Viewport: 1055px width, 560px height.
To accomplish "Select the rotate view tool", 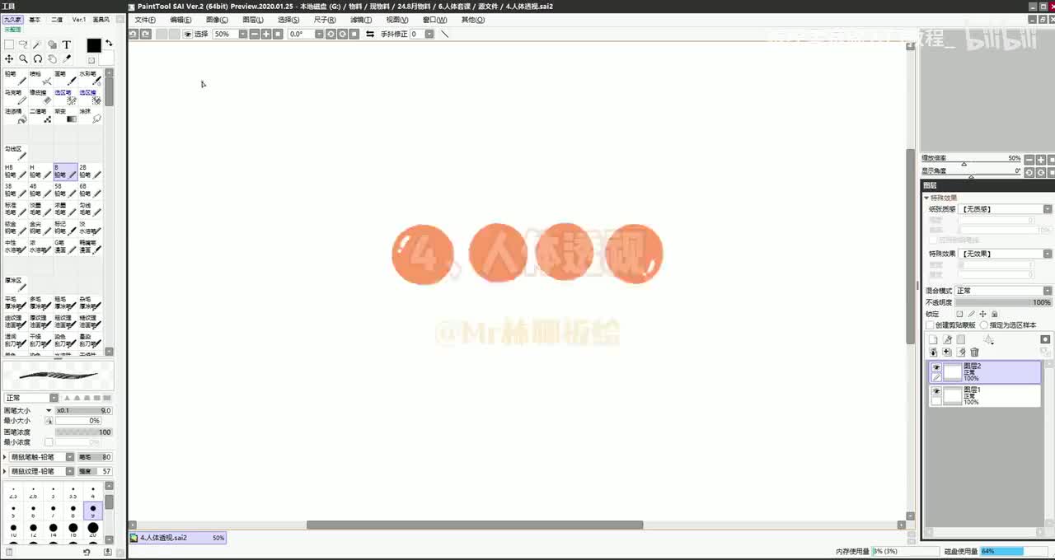I will [38, 59].
